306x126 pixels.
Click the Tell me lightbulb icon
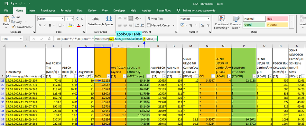[178, 11]
